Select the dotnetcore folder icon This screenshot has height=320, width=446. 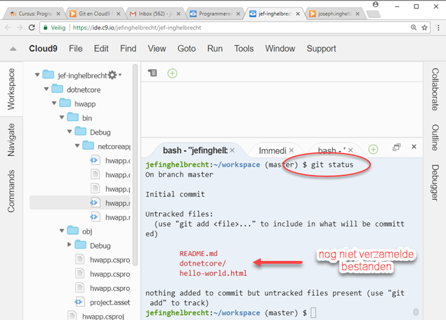click(x=58, y=89)
